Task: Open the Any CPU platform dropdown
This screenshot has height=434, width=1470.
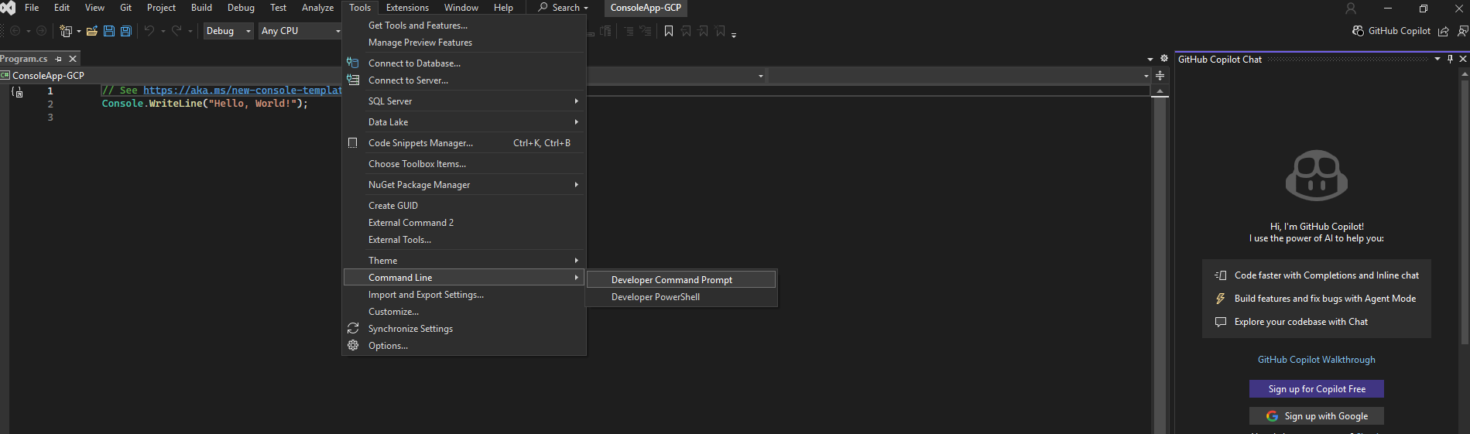Action: [300, 31]
